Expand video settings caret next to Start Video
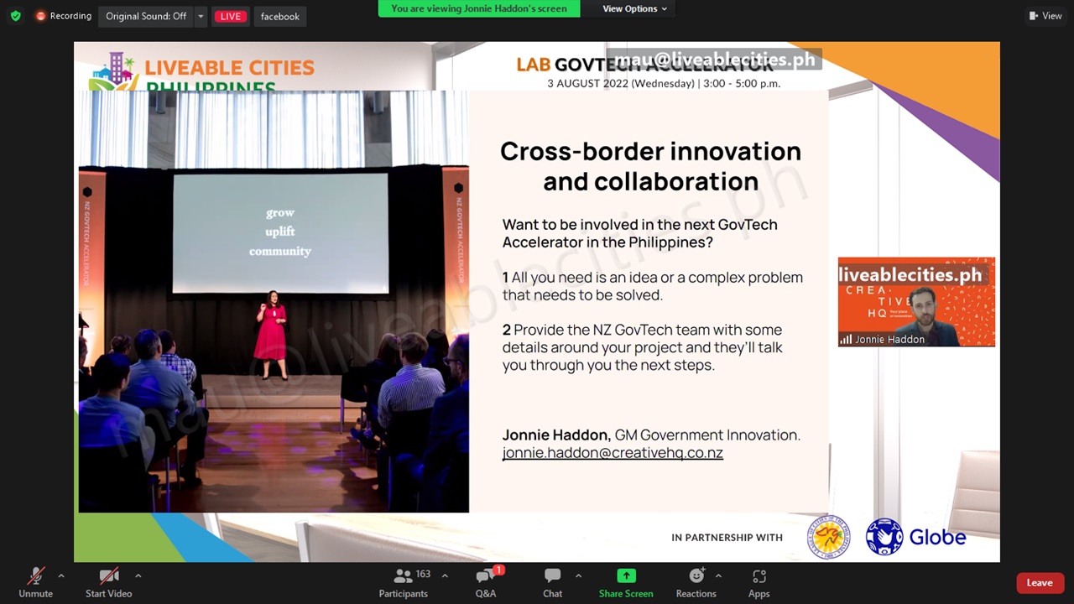The height and width of the screenshot is (604, 1074). [138, 575]
